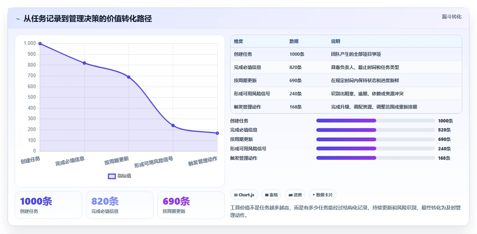This screenshot has width=477, height=234.
Task: Click table cell 创建任务
Action: [243, 54]
